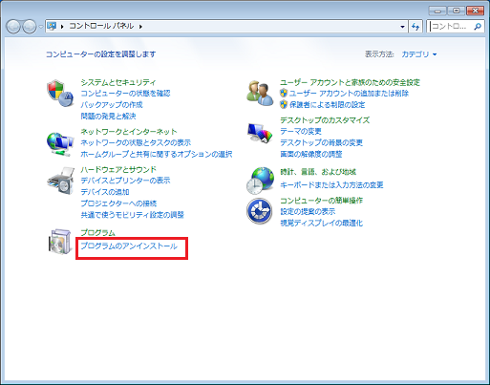Image resolution: width=490 pixels, height=385 pixels.
Task: Click テーマの変更 link
Action: (x=301, y=131)
